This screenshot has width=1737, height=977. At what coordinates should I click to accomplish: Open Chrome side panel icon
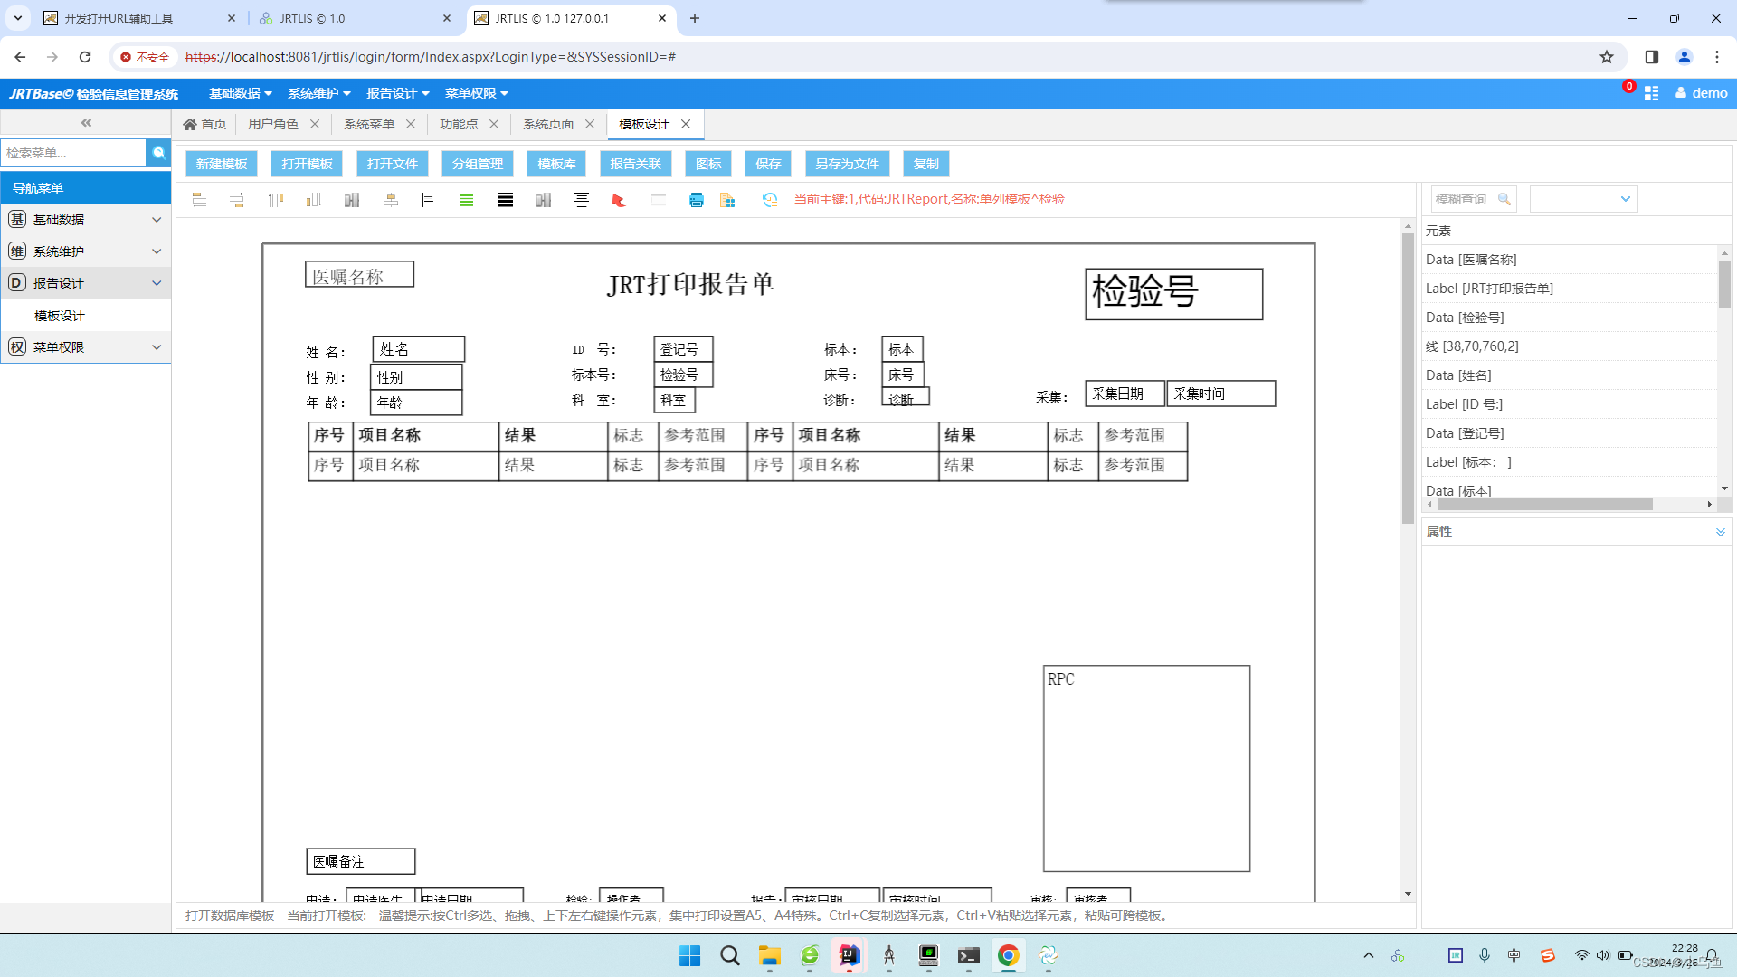click(1651, 57)
